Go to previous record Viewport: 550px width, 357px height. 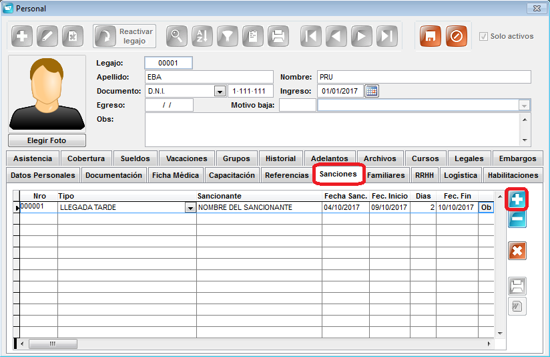(336, 36)
